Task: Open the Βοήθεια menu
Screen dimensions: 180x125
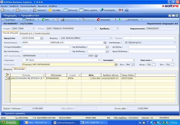Action: [53, 6]
